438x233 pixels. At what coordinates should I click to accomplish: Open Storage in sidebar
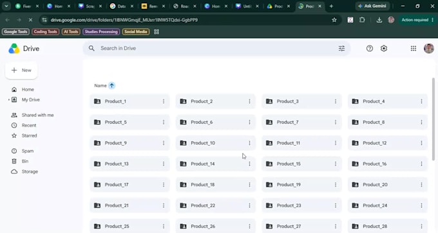[30, 172]
